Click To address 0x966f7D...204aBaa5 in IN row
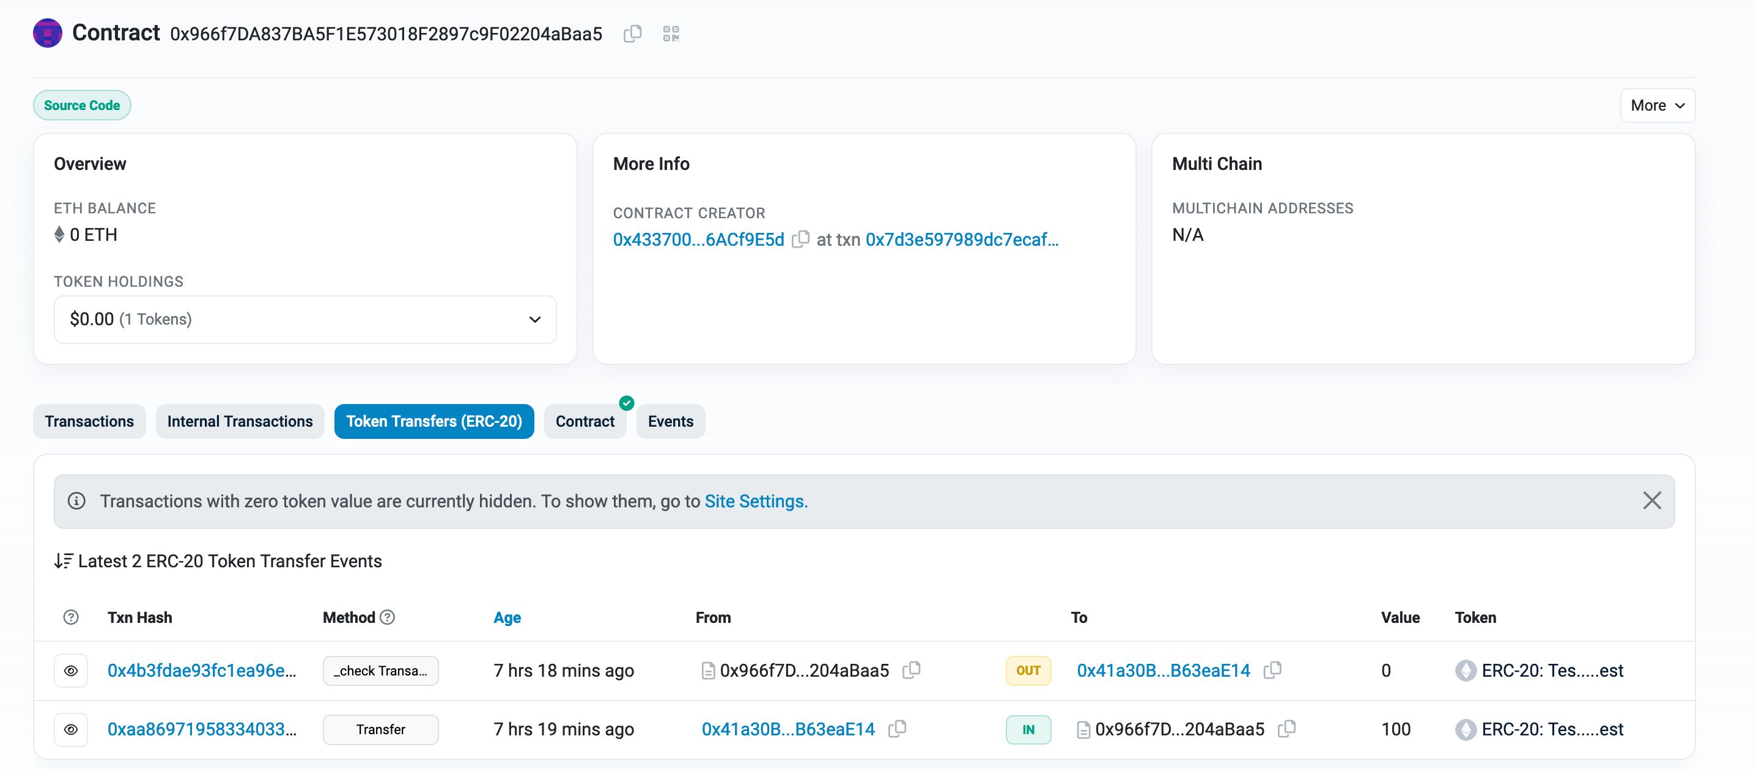Screen dimensions: 1756x769 1180,729
